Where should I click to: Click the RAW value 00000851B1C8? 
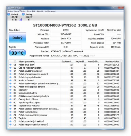pos(112,65)
